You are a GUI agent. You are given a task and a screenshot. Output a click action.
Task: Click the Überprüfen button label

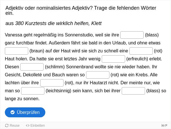[x=28, y=112]
